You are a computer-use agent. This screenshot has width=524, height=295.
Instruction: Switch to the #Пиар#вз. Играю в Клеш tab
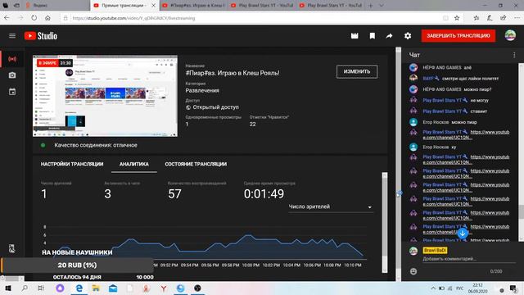(194, 6)
